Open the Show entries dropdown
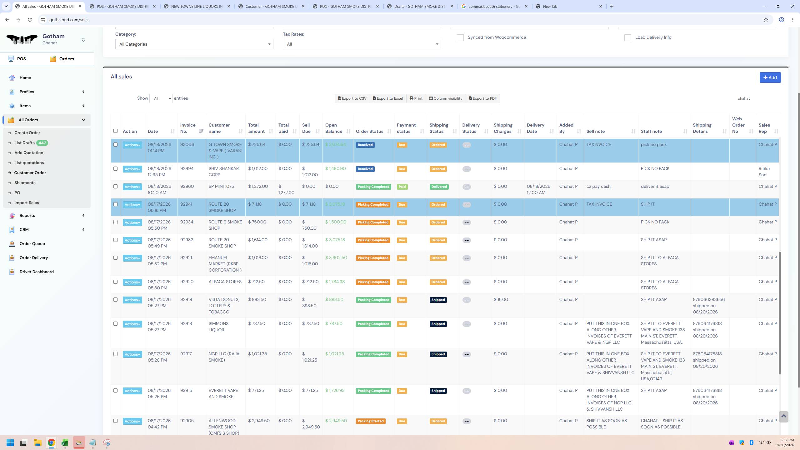Viewport: 800px width, 450px height. pos(161,98)
